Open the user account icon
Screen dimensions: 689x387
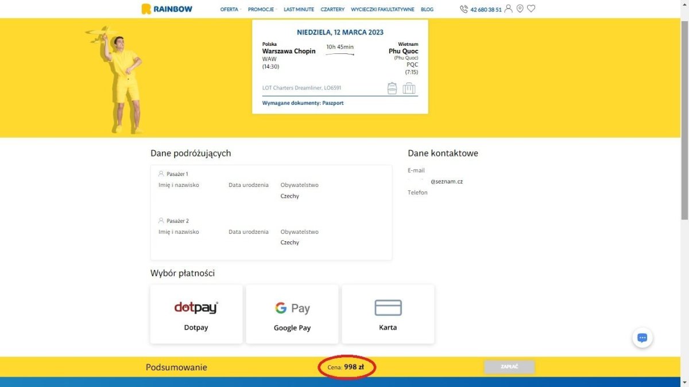pyautogui.click(x=508, y=9)
